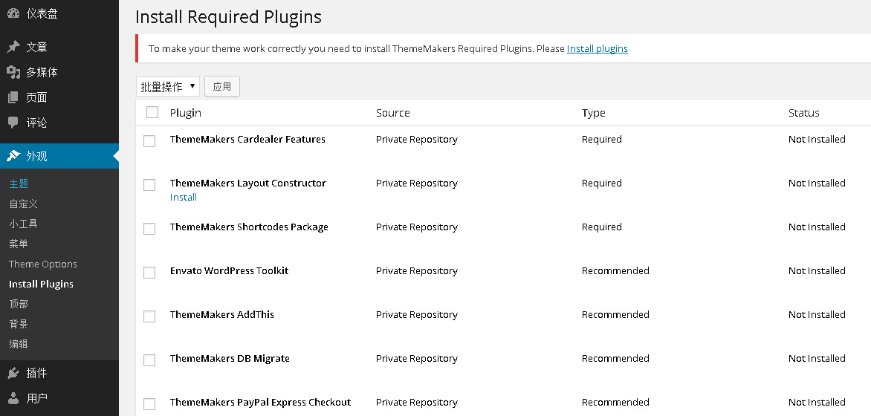This screenshot has height=416, width=871.
Task: Click the dashboard gauge icon
Action: (13, 13)
